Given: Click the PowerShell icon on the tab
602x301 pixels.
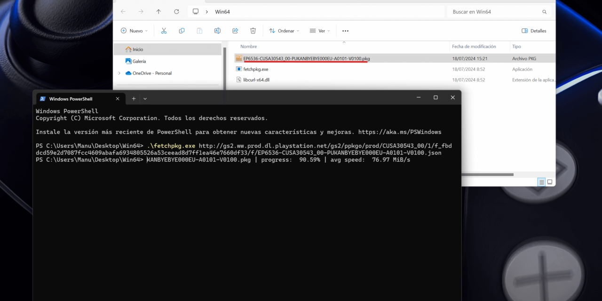Looking at the screenshot, I should click(x=42, y=99).
